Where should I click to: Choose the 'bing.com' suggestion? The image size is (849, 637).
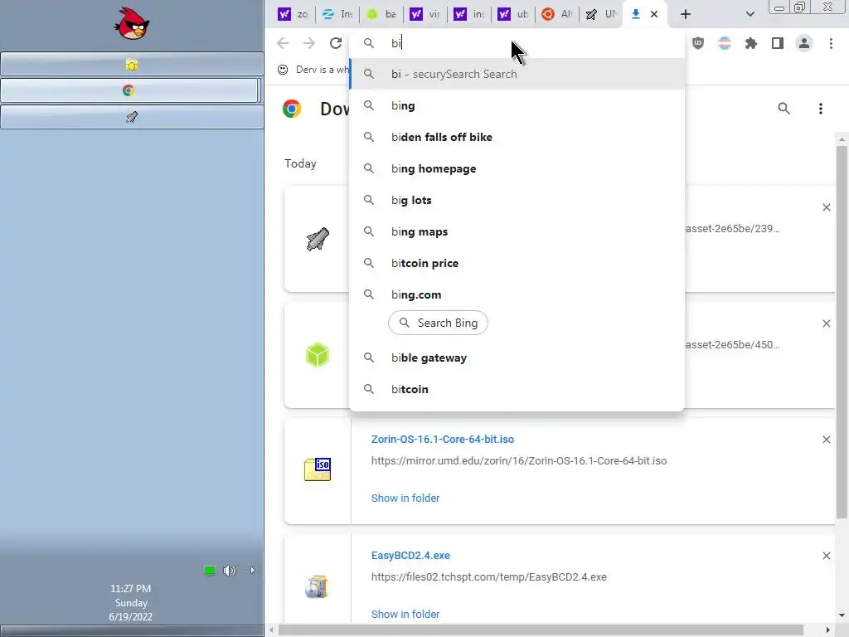(517, 294)
